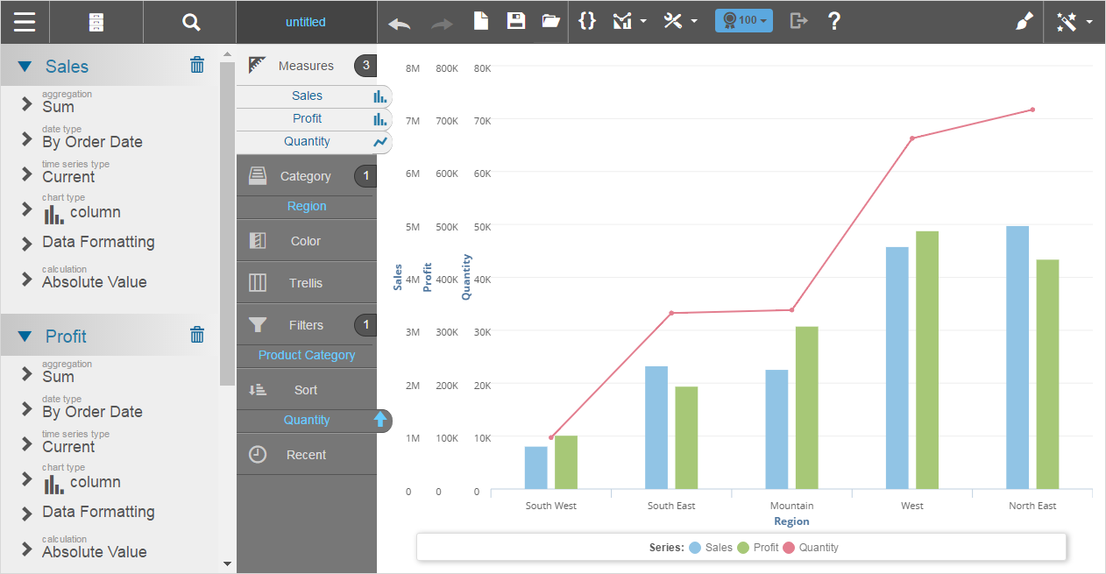1106x574 pixels.
Task: Click the Product Category filter link
Action: coord(306,355)
